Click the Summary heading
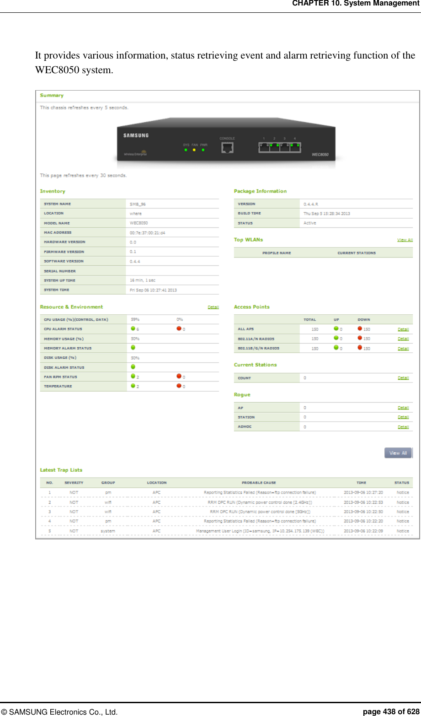The height and width of the screenshot is (716, 421). coord(52,95)
